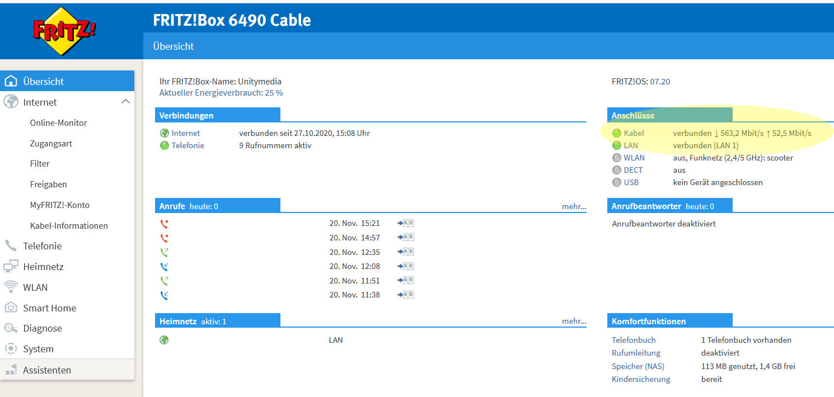Open the Kabel-Informationen submenu item

click(x=69, y=226)
